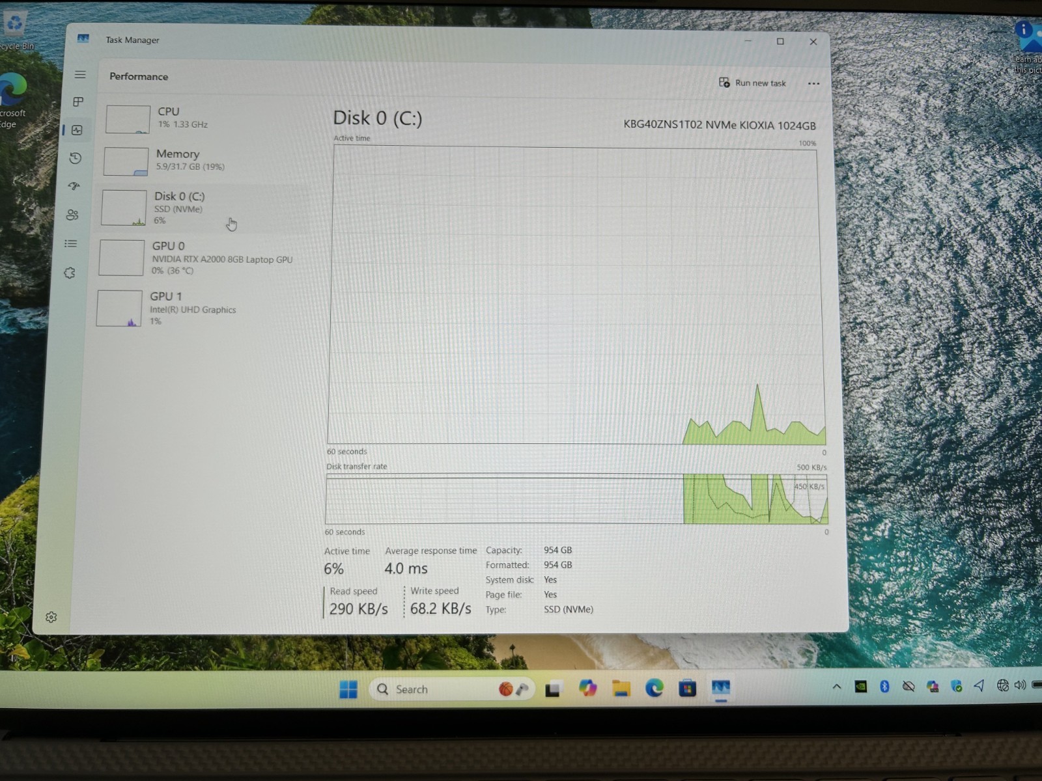Launch Copilot from the taskbar
This screenshot has height=781, width=1042.
tap(587, 688)
